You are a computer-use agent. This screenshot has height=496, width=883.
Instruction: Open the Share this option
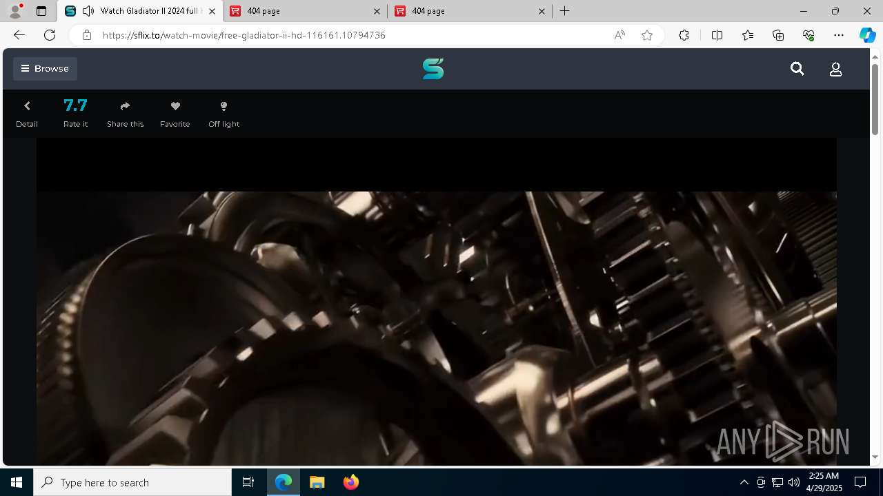click(125, 114)
